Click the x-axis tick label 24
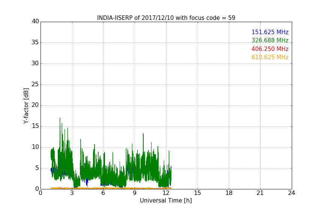Screen dimensions: 324x216 click(291, 193)
